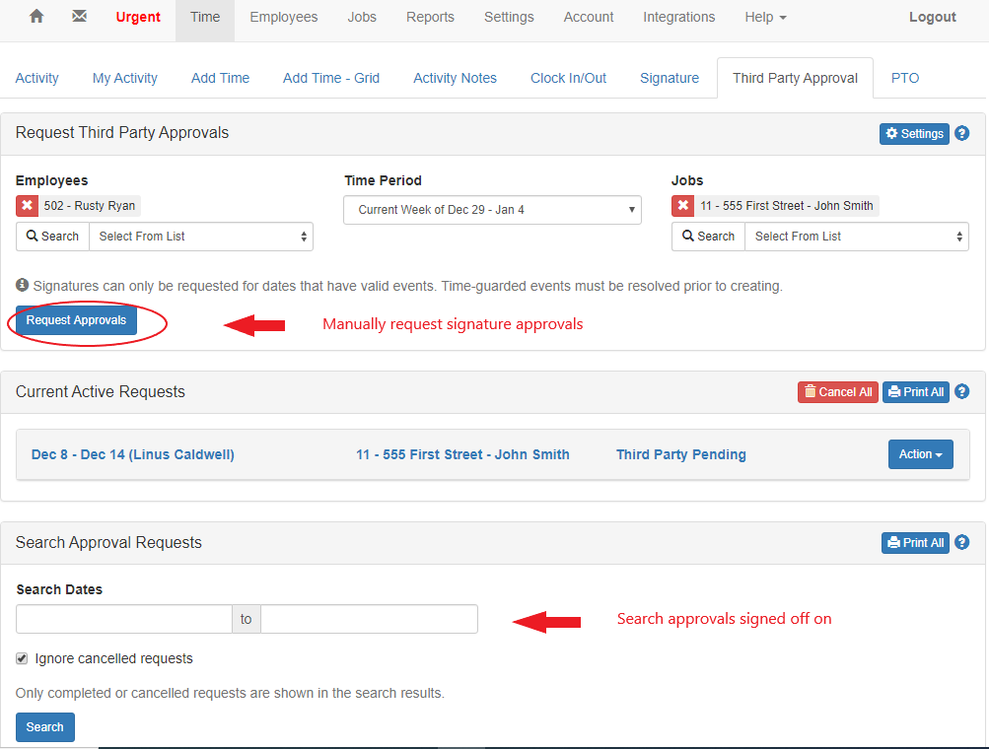Remove job 11 - 555 First Street tag
The image size is (989, 749).
point(683,206)
